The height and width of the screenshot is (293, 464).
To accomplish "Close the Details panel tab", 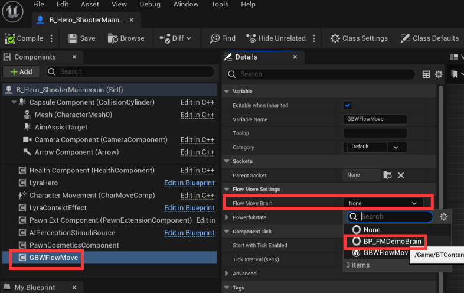I will tap(295, 57).
